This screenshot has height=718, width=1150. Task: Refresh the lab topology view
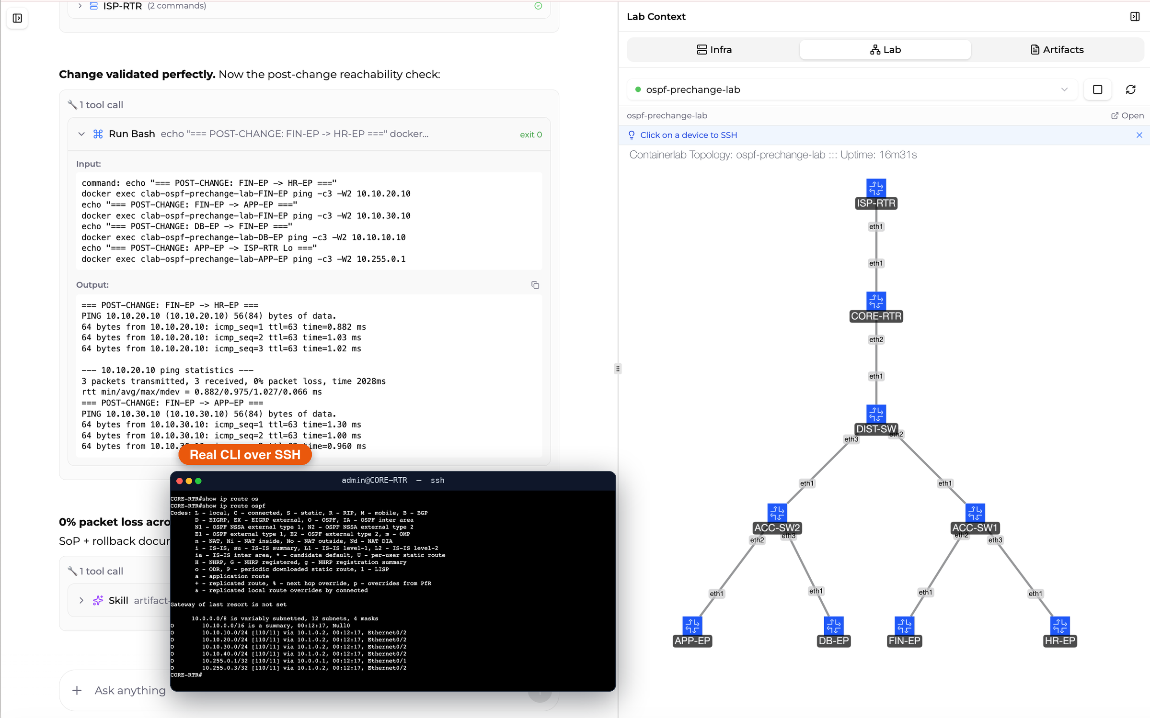pos(1130,90)
